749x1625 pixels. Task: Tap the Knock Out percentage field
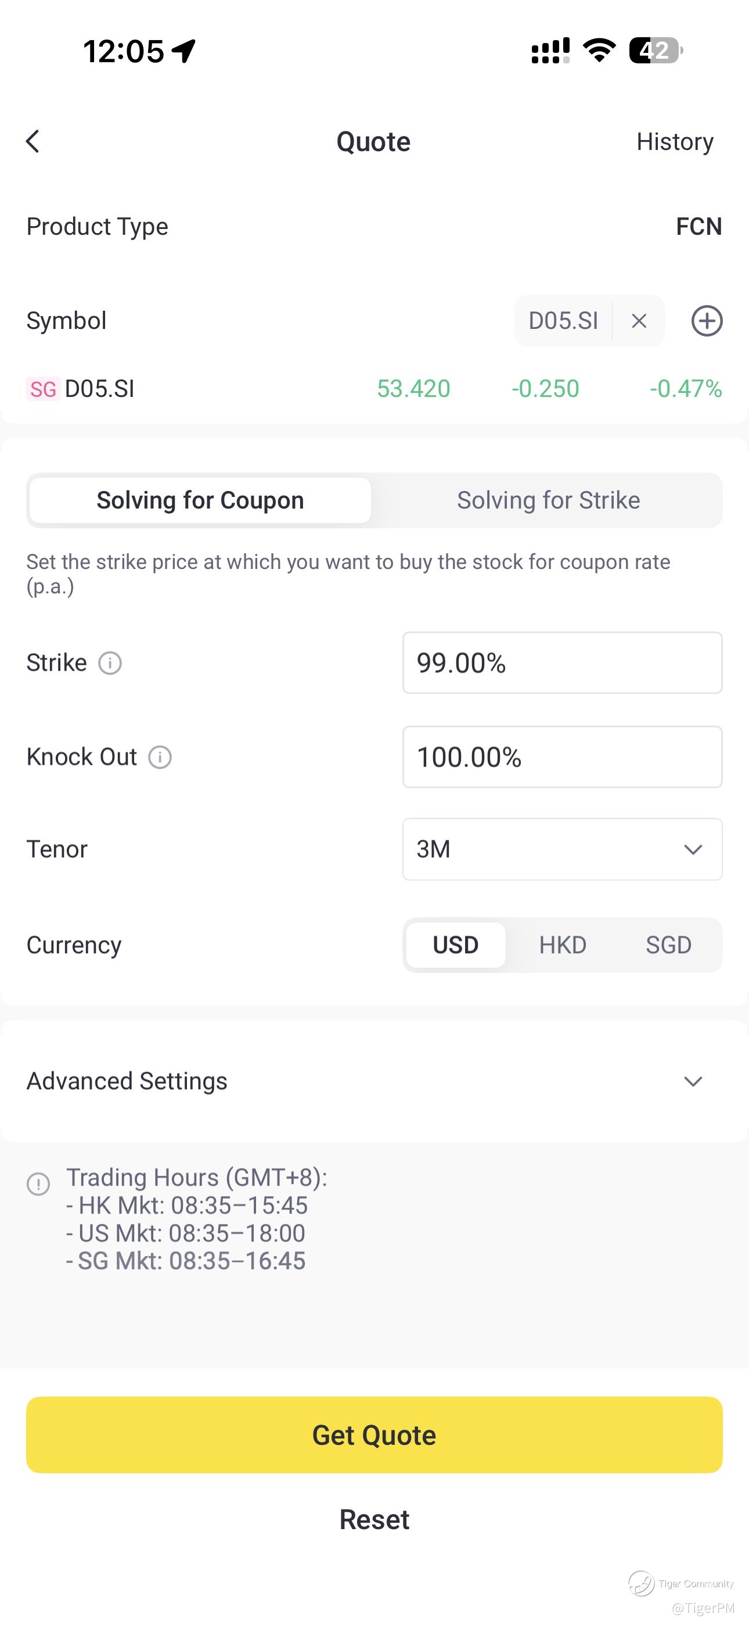point(562,757)
